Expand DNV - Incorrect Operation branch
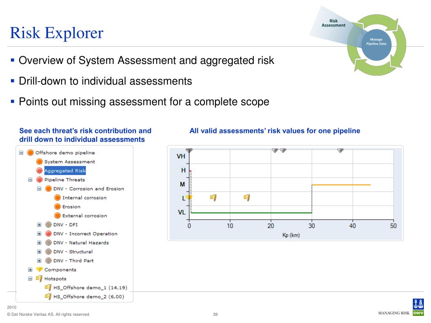The height and width of the screenshot is (323, 431). coord(39,234)
